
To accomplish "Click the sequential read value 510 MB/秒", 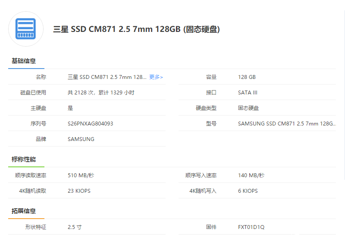I will tap(81, 175).
